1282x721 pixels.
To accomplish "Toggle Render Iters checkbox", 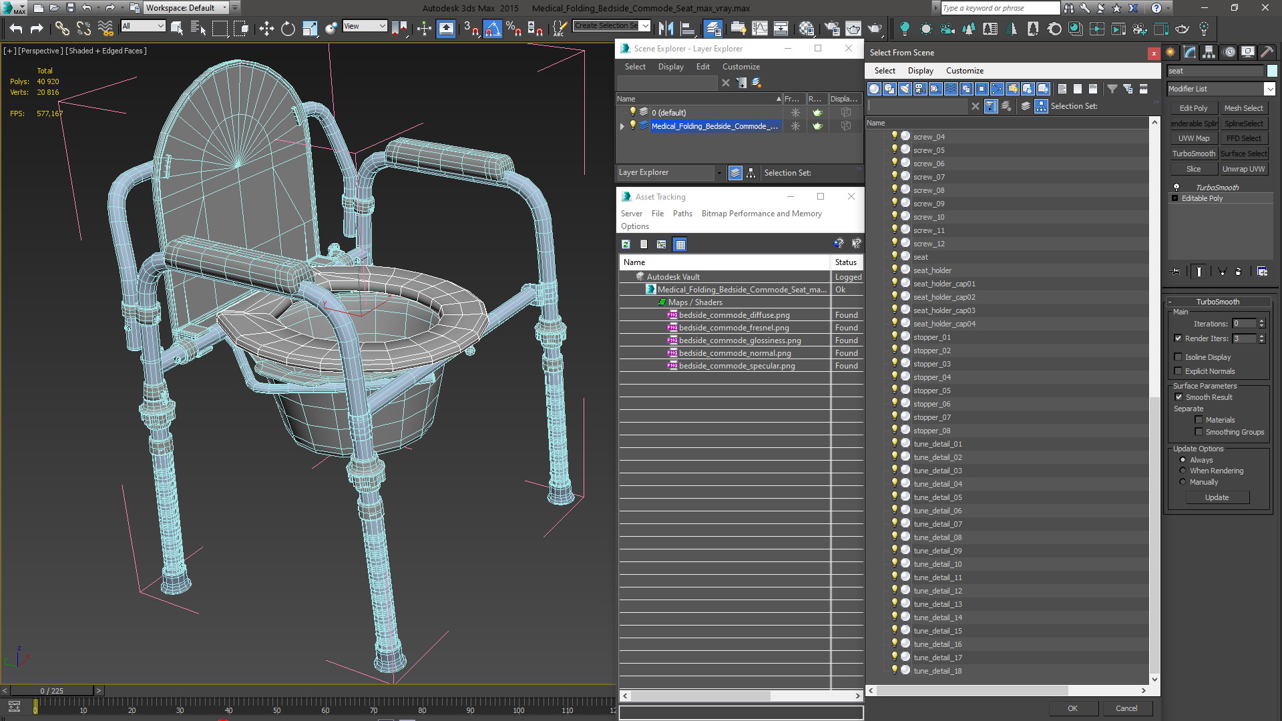I will (x=1178, y=338).
